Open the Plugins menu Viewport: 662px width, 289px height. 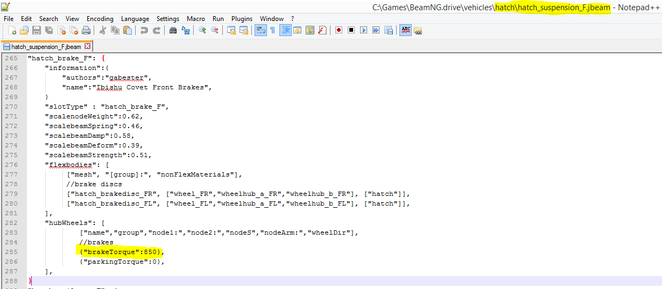[242, 18]
